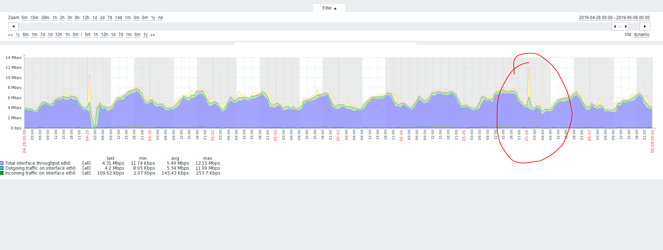Click the 05-03 date marker on x-axis
Screen dimensions: 663x250
pos(338,135)
